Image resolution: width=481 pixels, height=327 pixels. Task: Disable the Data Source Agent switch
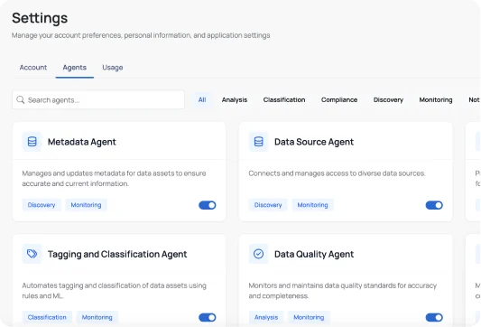coord(434,205)
